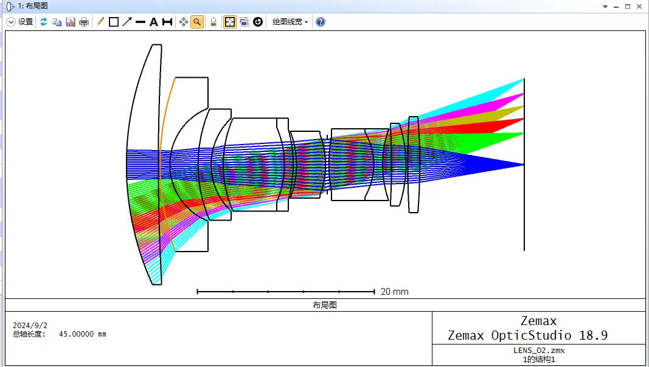Print the layout diagram

(x=84, y=22)
